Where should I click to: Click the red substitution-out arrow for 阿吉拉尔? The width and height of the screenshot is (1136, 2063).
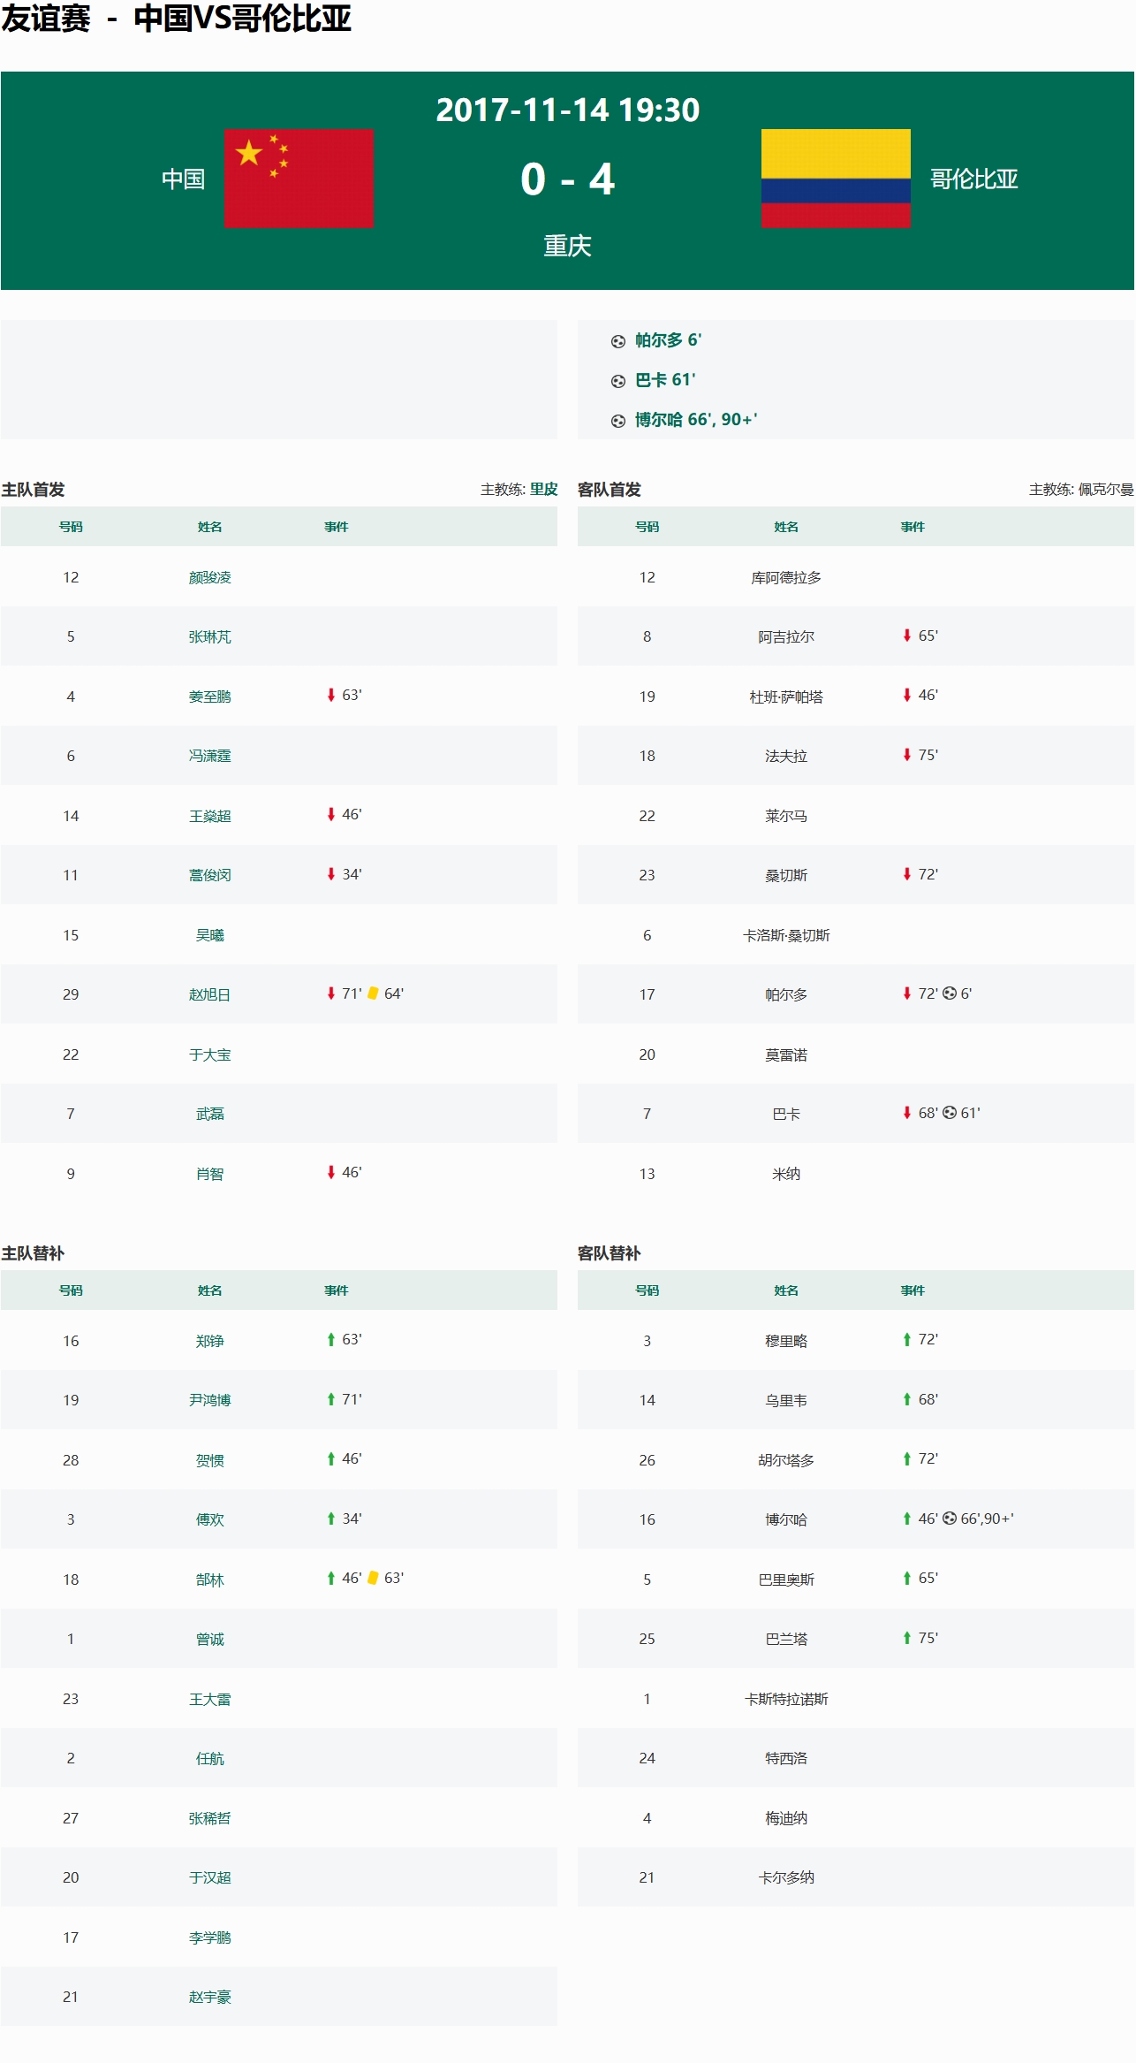tap(906, 636)
